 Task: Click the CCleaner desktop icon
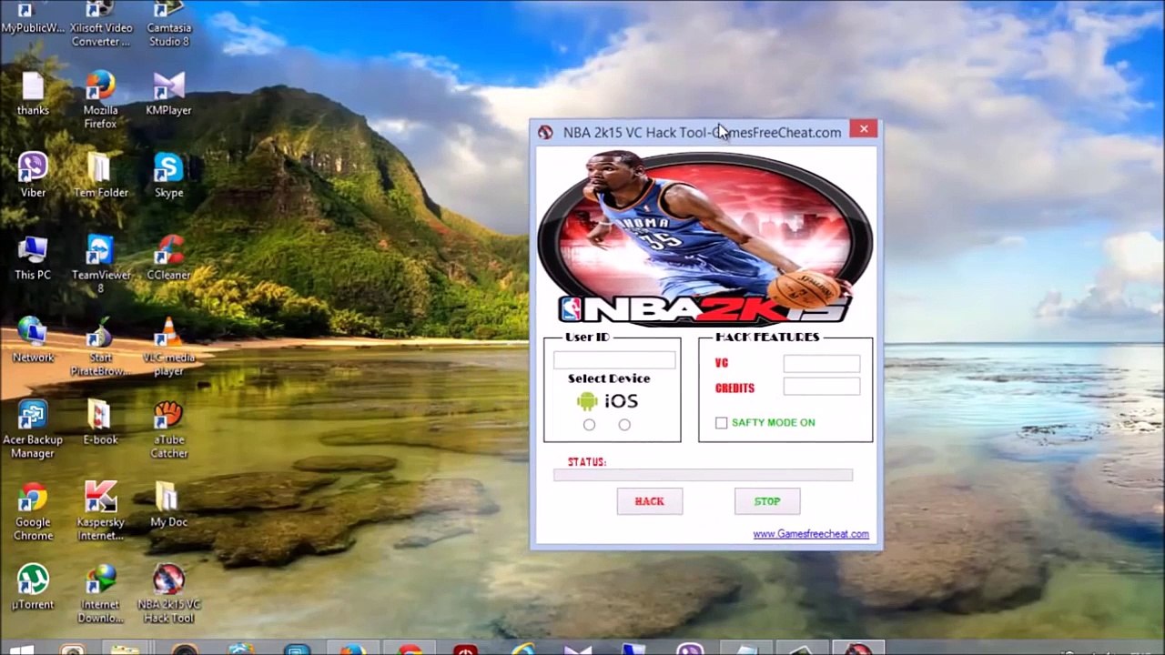click(x=168, y=258)
